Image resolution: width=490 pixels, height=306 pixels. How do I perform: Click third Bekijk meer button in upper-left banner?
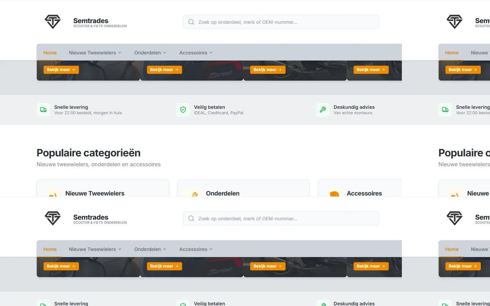tap(268, 70)
